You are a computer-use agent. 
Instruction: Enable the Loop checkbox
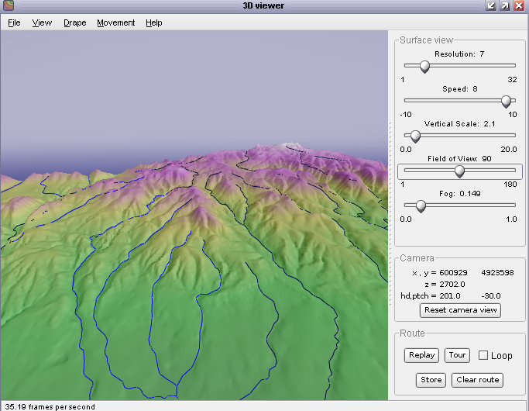point(483,355)
